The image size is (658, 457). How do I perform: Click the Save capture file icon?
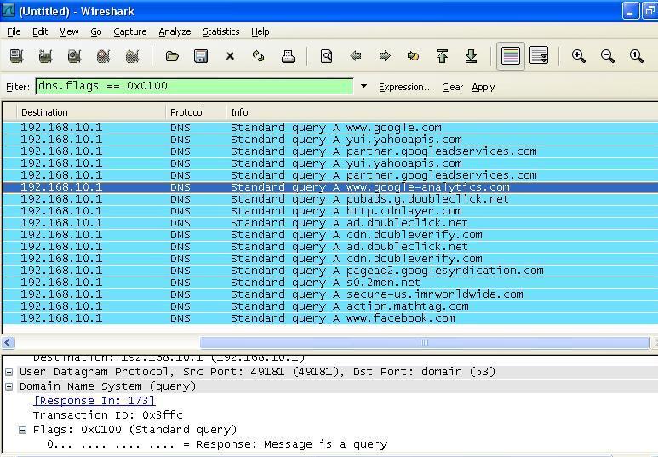tap(201, 56)
